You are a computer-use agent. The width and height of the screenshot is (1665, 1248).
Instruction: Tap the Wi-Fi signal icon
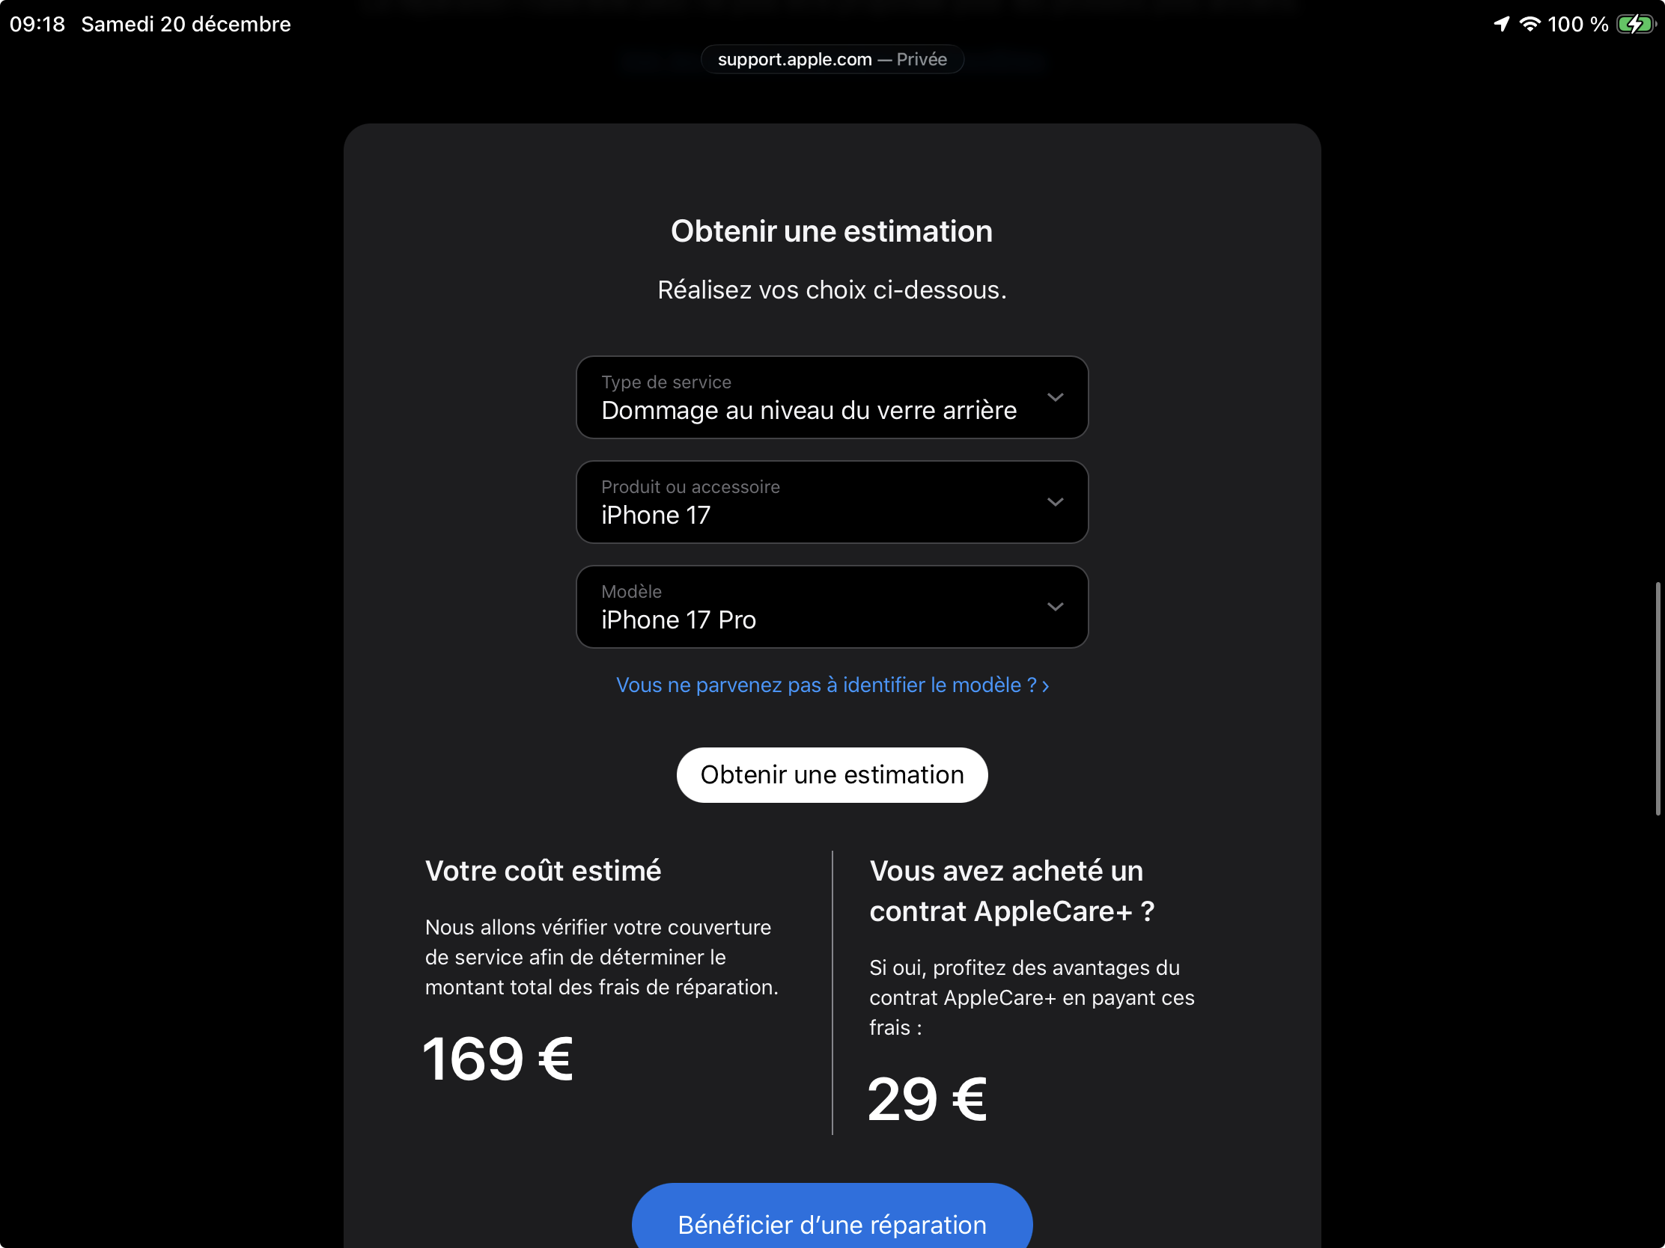click(x=1529, y=24)
